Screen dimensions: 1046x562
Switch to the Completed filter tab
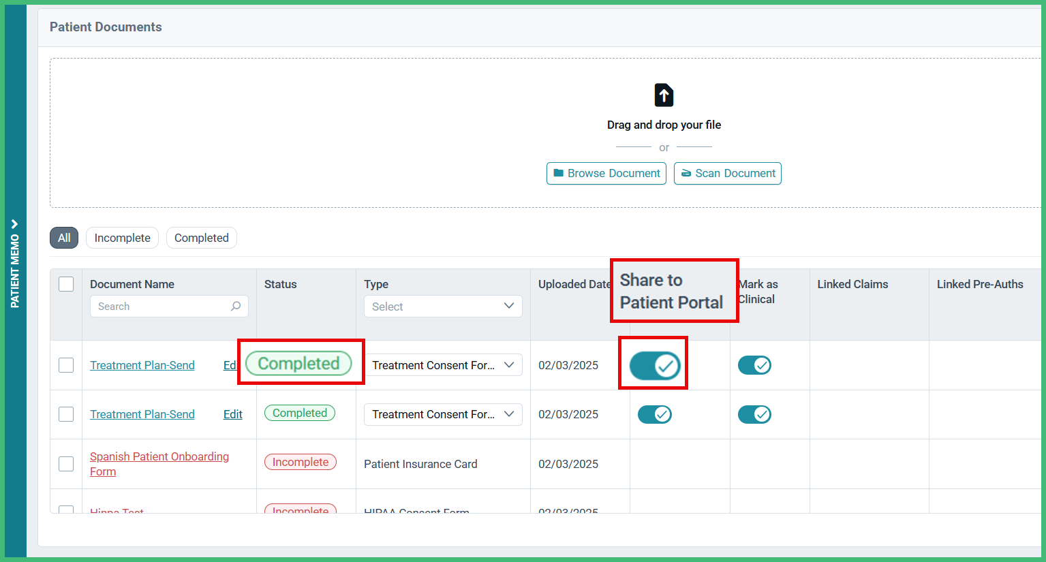tap(201, 238)
